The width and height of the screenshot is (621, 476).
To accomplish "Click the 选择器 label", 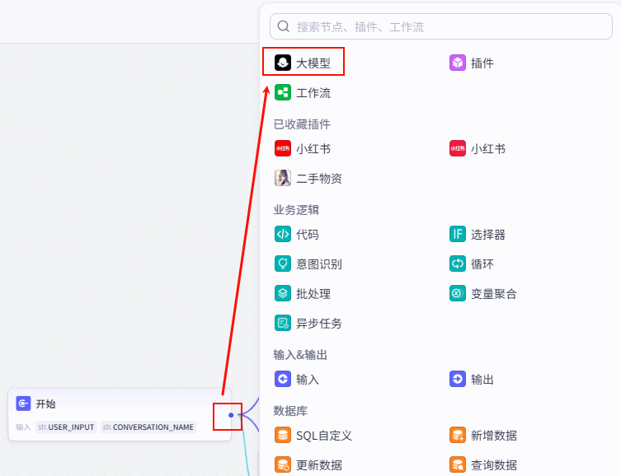I will (x=488, y=235).
